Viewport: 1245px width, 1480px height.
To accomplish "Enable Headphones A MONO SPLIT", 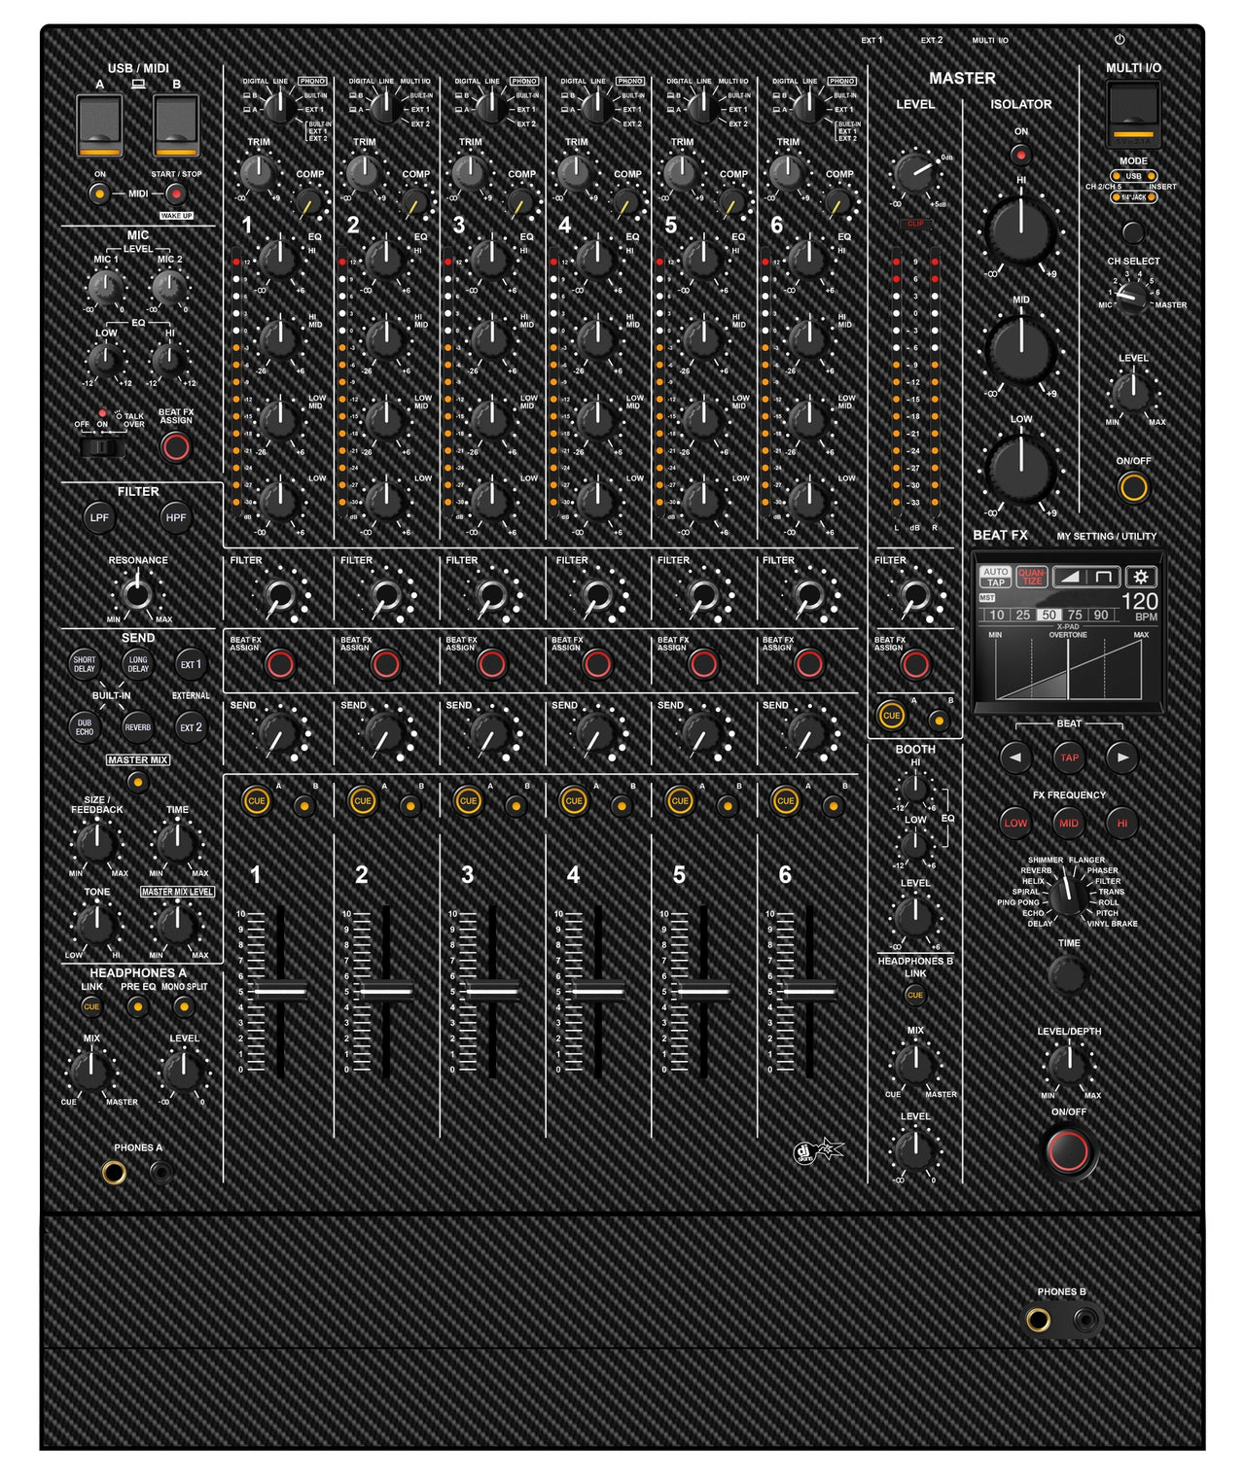I will point(184,1006).
